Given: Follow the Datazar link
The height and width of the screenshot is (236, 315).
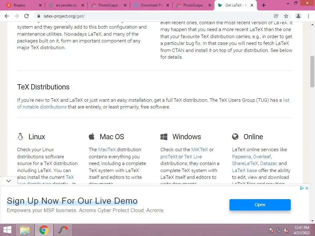Looking at the screenshot, I should point(268,163).
